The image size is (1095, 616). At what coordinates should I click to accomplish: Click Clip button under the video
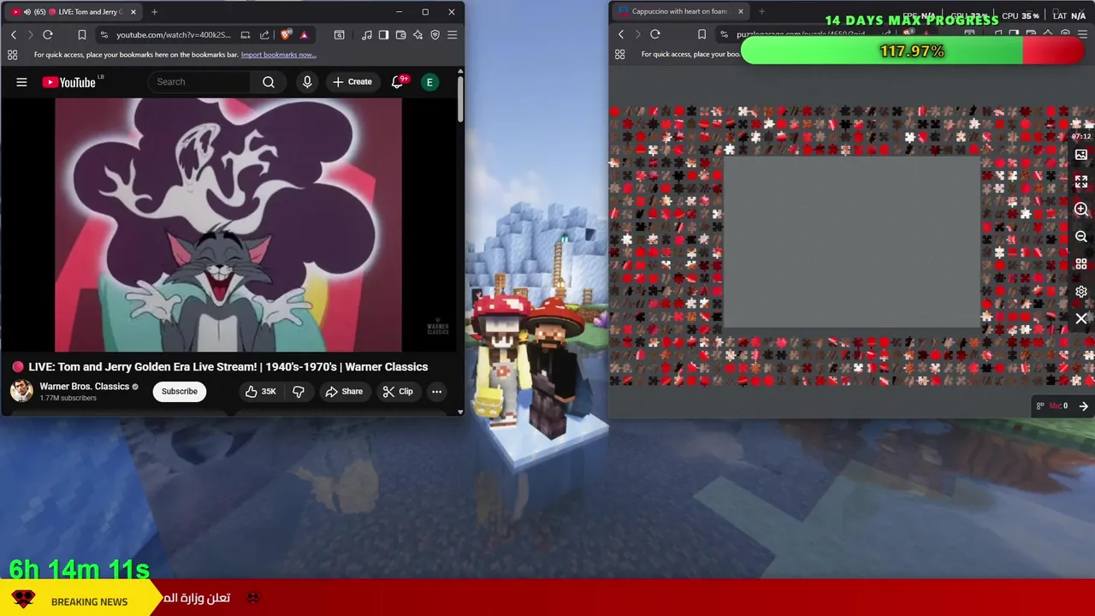click(398, 392)
